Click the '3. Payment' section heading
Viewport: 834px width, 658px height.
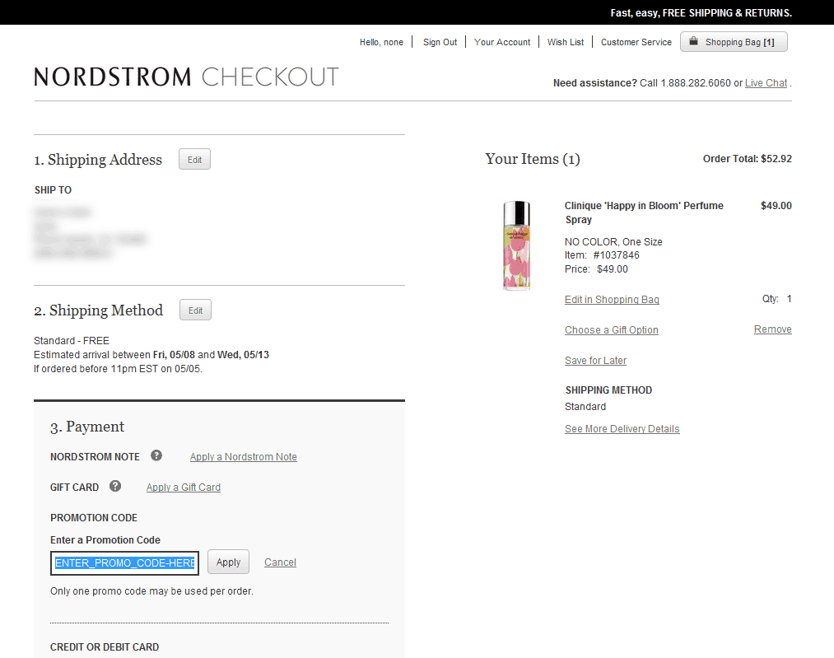click(87, 427)
